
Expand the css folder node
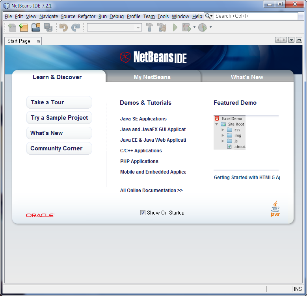223,129
